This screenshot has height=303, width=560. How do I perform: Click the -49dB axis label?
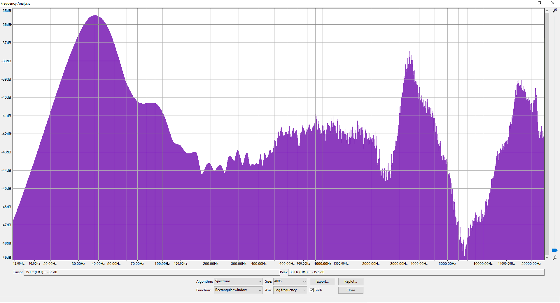pos(6,258)
